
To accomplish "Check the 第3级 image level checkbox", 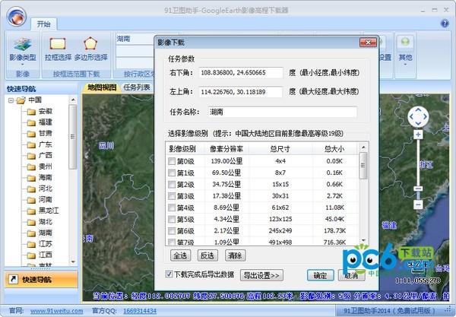I will [172, 196].
